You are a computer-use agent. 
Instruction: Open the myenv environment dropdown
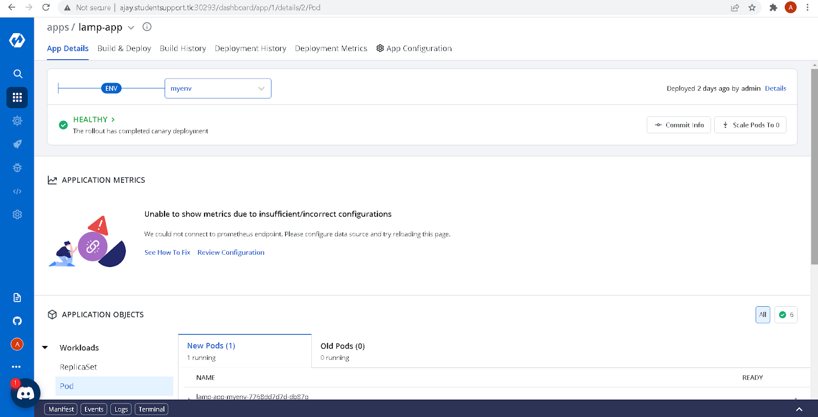[218, 88]
